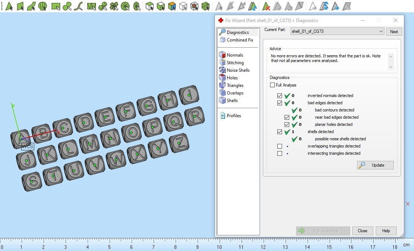Click the letter Z cube in viewport
Viewport: 414px width, 251px height.
[x=179, y=143]
